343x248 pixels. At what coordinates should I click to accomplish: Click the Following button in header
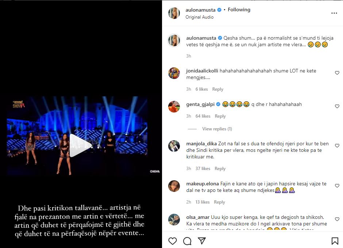(239, 10)
